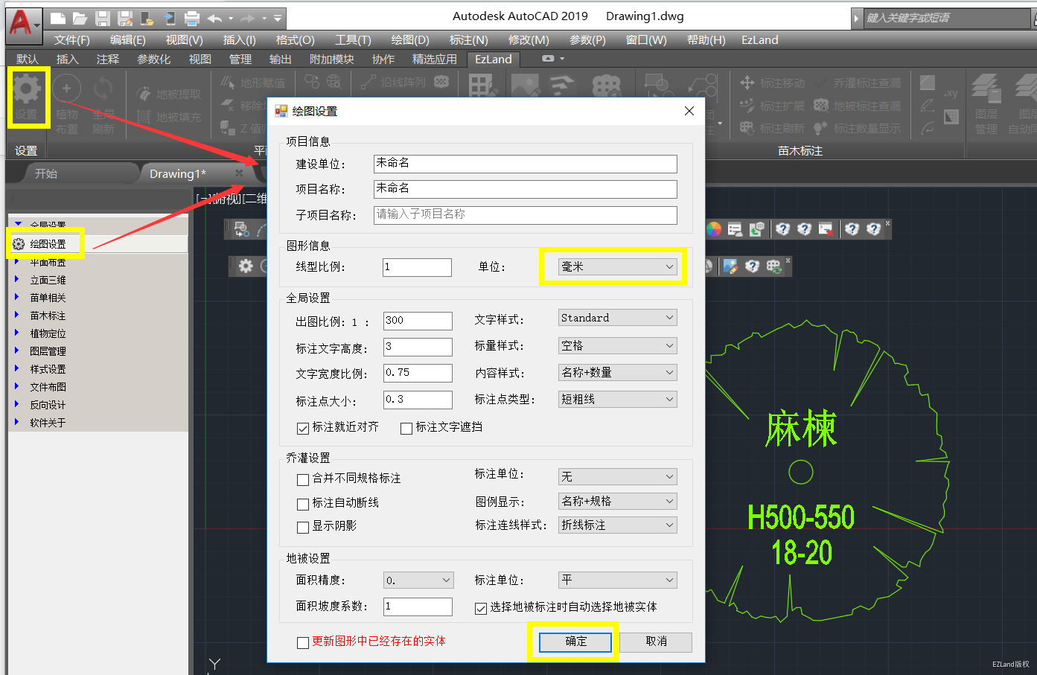Open the 文件(F) menu
The height and width of the screenshot is (675, 1037).
[x=71, y=40]
